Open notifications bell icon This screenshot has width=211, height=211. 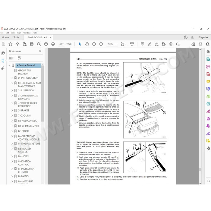pos(192,37)
